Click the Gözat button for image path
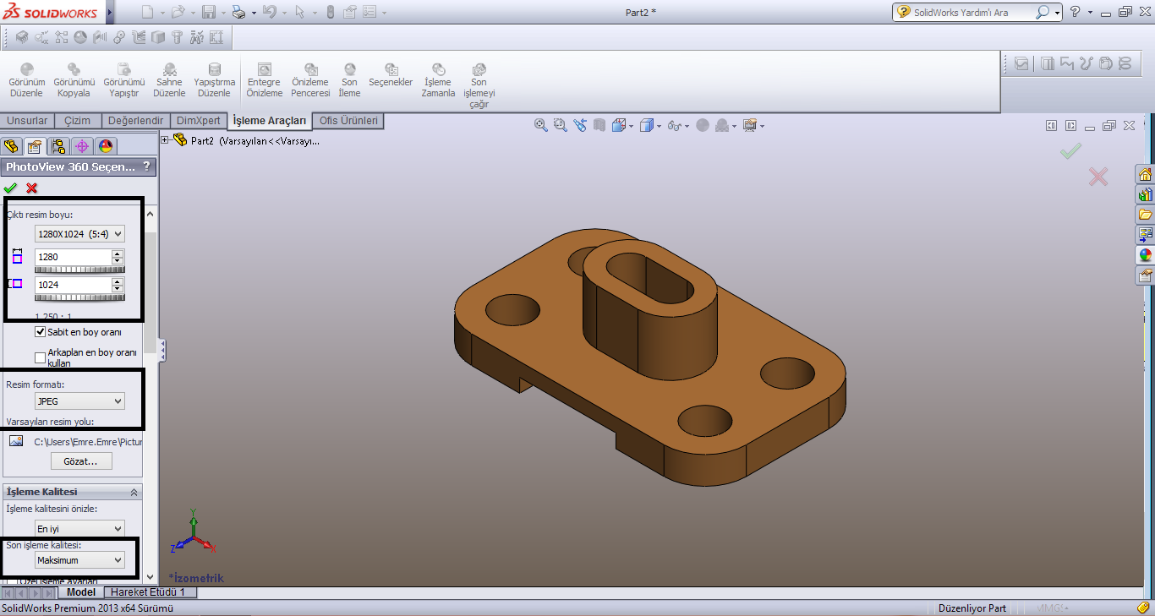Viewport: 1155px width, 616px height. point(81,461)
